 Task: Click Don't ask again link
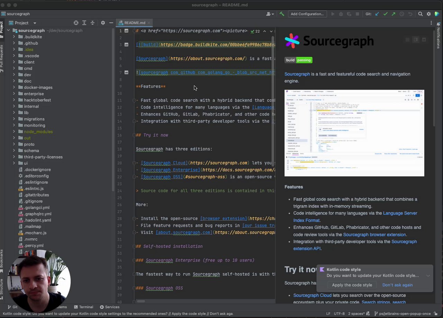(x=397, y=285)
